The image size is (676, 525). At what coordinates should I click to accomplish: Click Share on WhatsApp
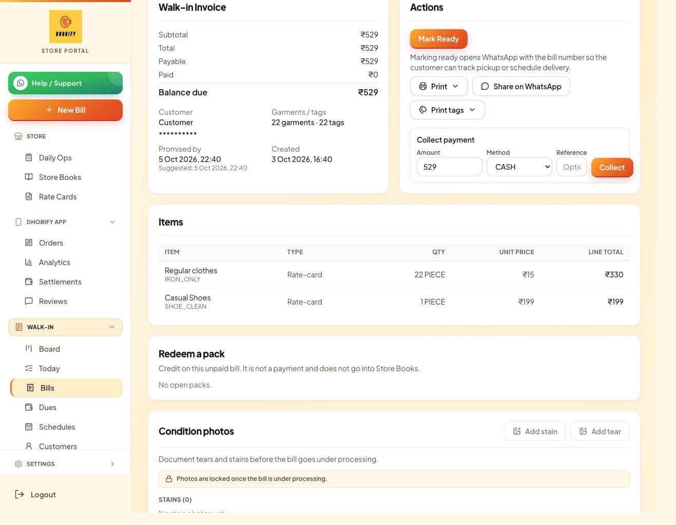pyautogui.click(x=521, y=86)
